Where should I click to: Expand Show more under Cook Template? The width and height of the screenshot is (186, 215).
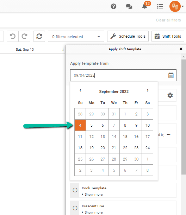point(92,195)
